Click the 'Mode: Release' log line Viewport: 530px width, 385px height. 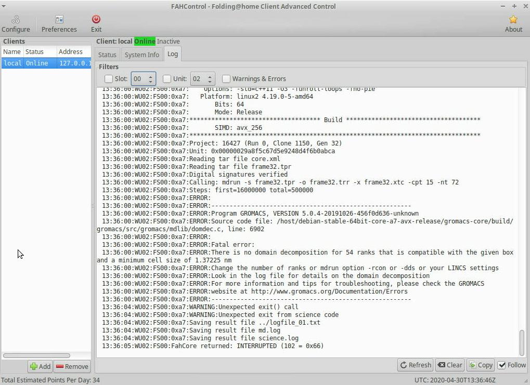(182, 112)
